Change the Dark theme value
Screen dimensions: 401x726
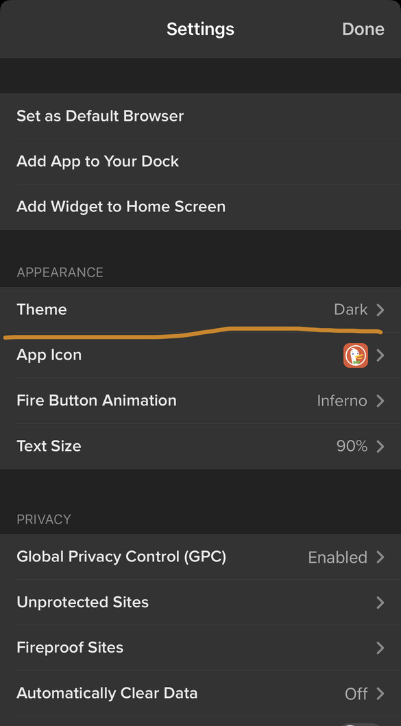[x=350, y=309]
